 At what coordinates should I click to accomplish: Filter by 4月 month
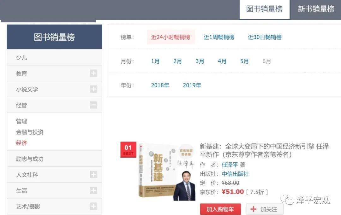[x=222, y=61]
